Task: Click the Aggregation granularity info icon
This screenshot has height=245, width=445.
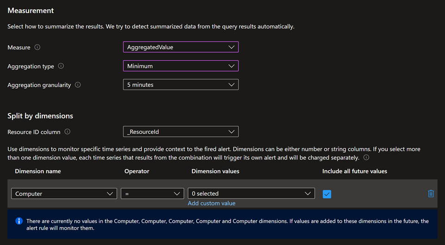Action: [78, 85]
